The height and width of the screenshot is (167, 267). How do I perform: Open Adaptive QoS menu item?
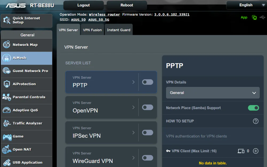click(26, 110)
